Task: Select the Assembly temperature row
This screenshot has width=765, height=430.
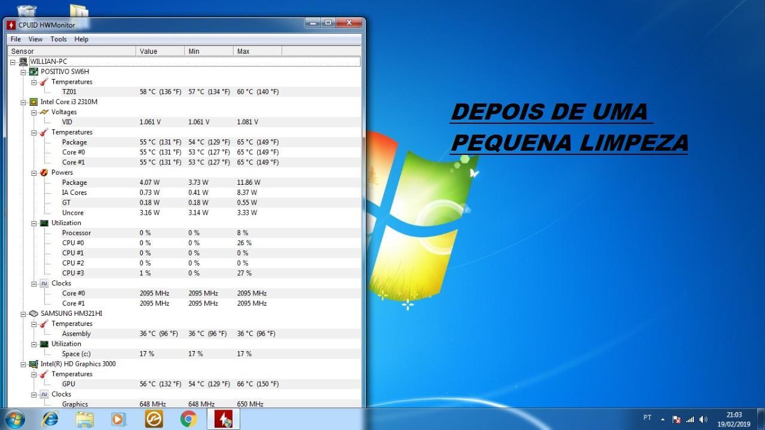Action: click(184, 334)
